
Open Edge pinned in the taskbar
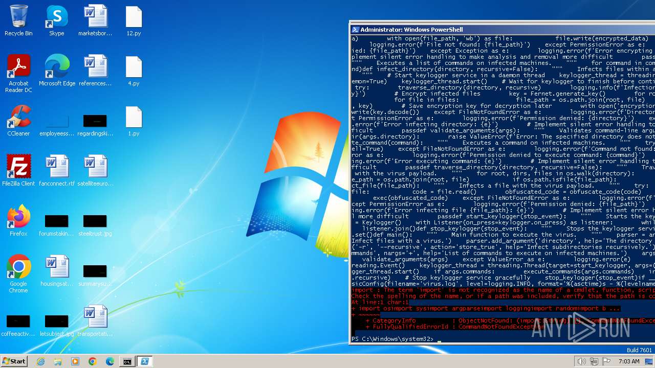pos(110,361)
